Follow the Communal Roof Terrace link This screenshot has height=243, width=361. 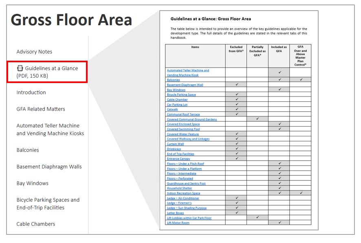point(183,114)
